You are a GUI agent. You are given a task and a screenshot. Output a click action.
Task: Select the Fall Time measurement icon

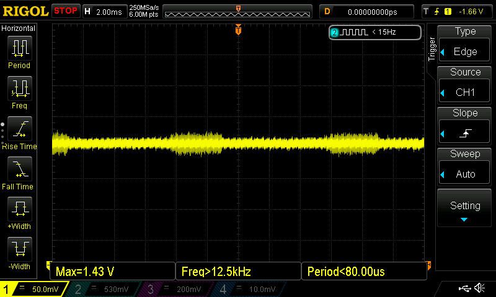tap(19, 173)
